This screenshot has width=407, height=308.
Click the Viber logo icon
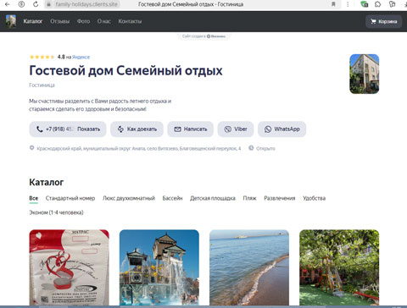pos(228,129)
